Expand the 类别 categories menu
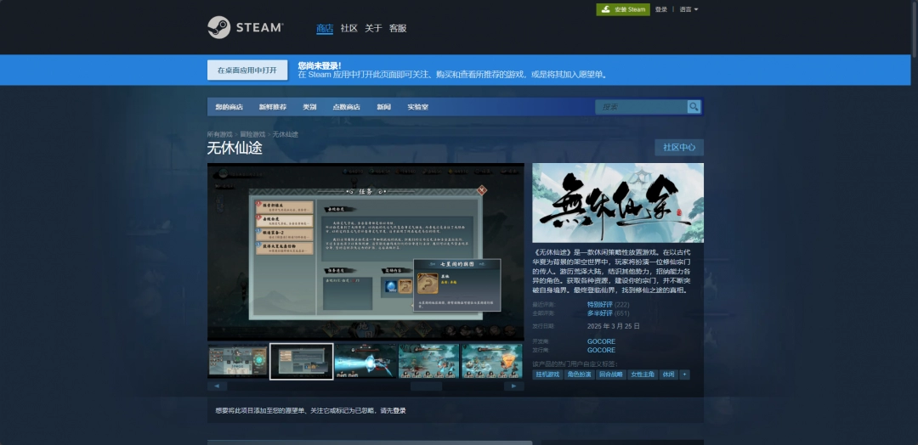Image resolution: width=918 pixels, height=445 pixels. tap(309, 107)
